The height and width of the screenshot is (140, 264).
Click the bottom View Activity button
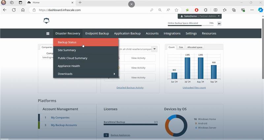point(138,78)
